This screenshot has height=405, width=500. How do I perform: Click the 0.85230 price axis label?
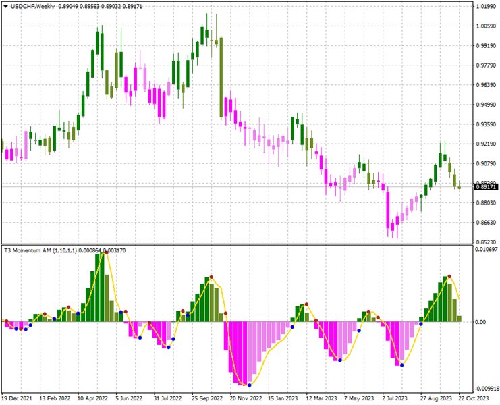[484, 242]
